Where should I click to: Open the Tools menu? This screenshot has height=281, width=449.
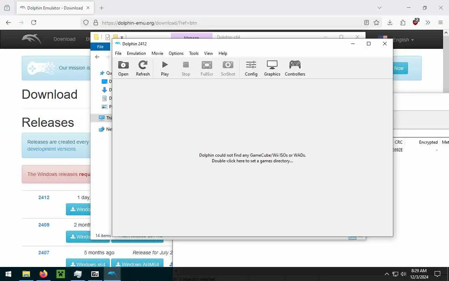coord(194,53)
